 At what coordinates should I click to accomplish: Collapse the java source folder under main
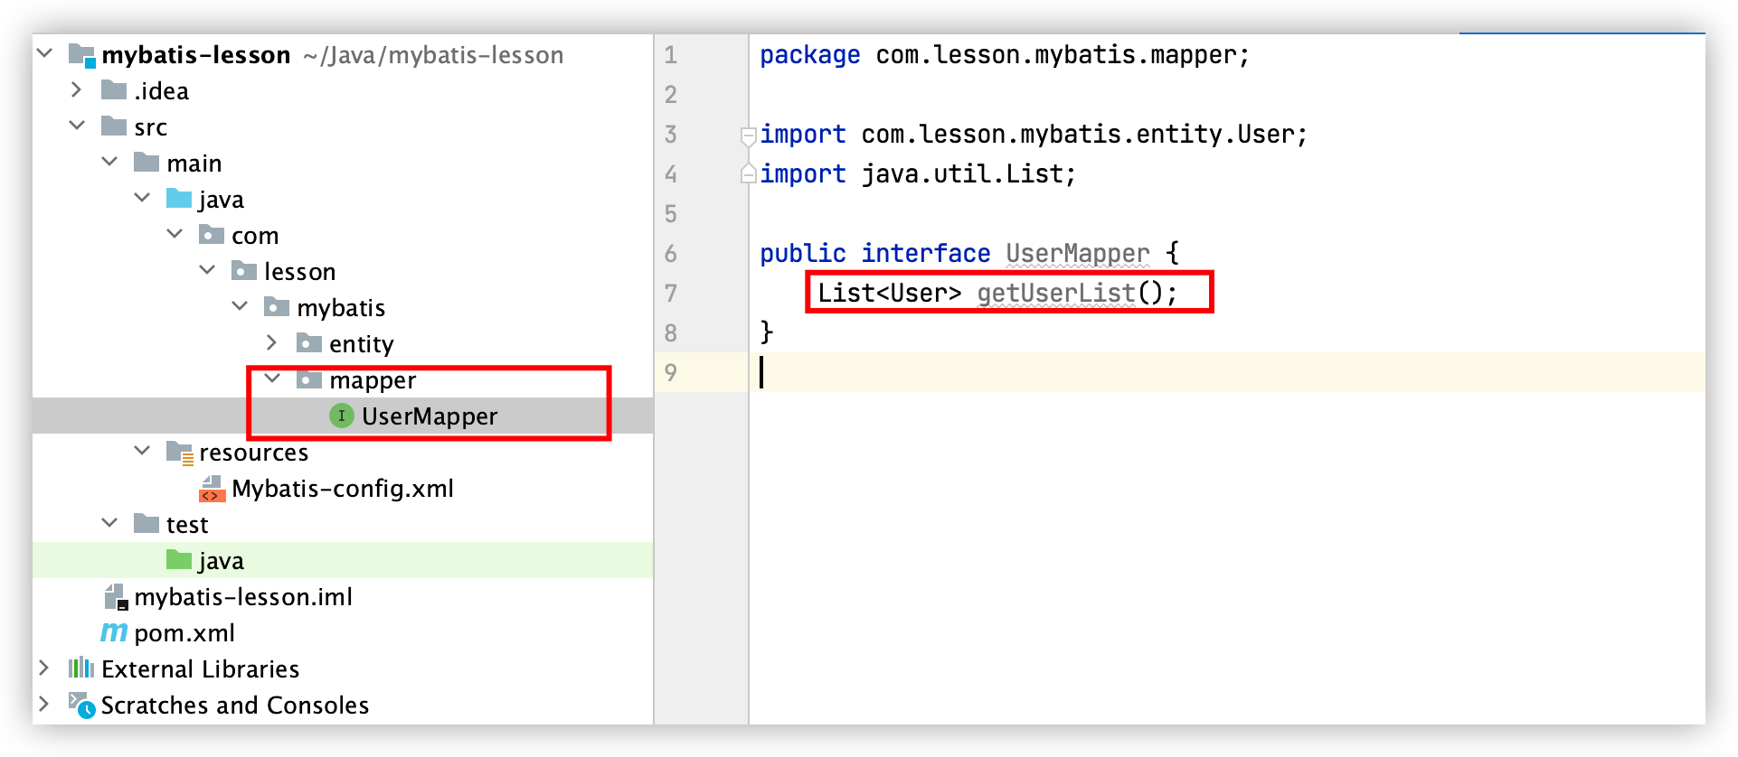point(142,198)
